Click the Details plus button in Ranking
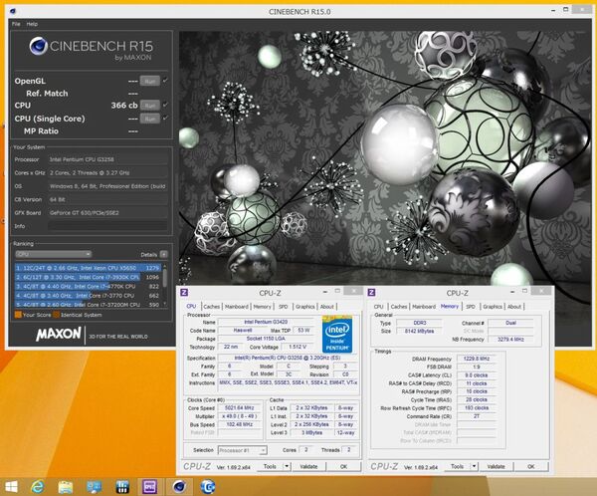This screenshot has height=496, width=597. [x=164, y=254]
